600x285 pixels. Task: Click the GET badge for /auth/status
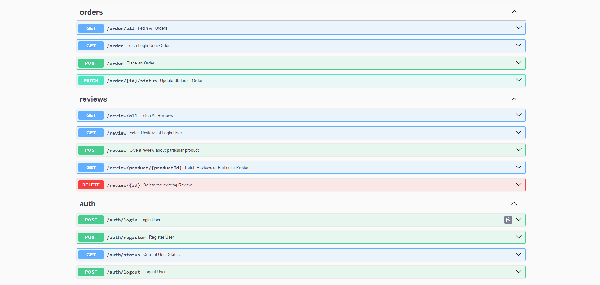pos(91,255)
